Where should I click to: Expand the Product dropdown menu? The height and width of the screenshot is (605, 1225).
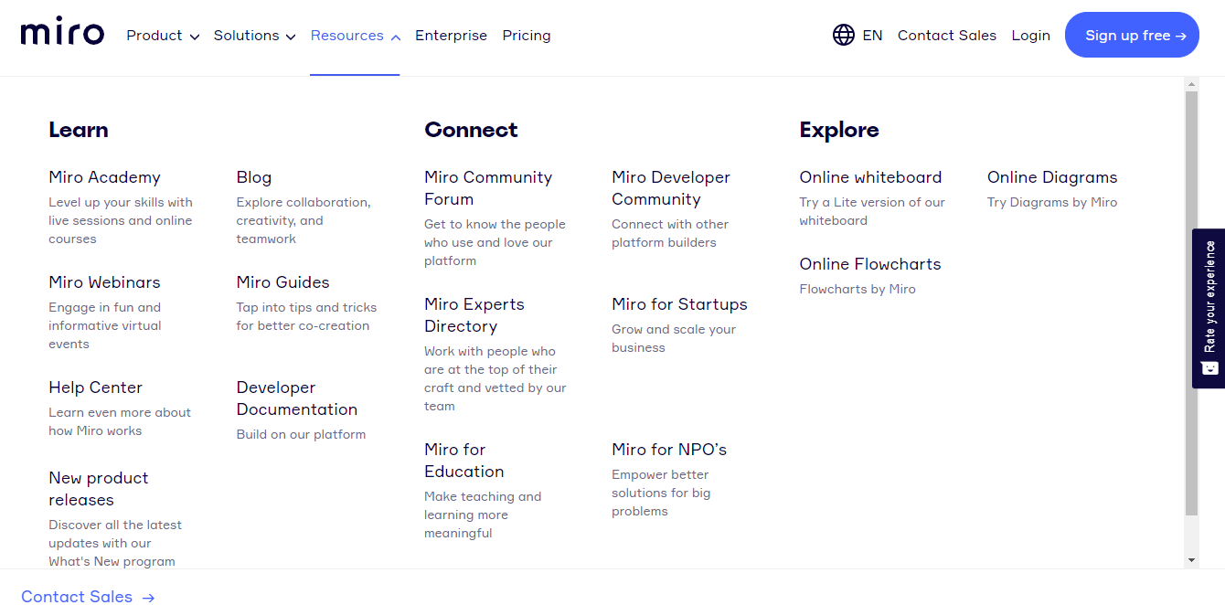(163, 36)
